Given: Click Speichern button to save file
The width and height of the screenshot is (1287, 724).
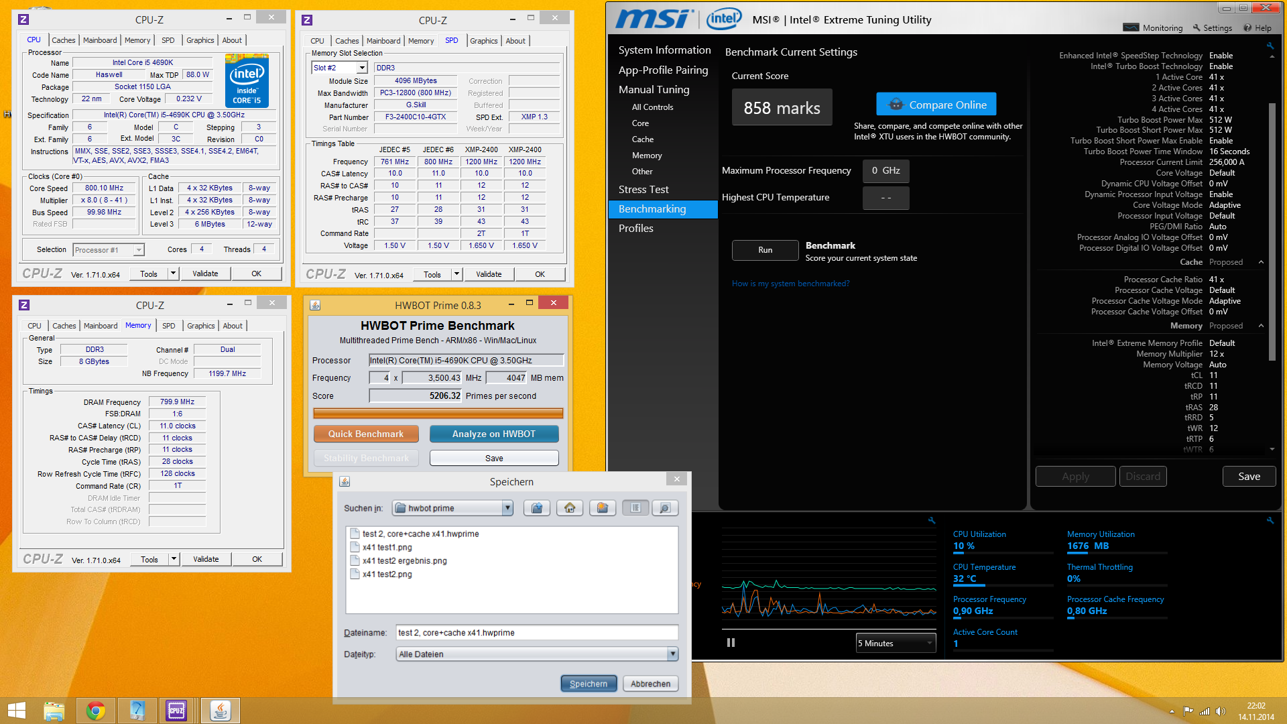Looking at the screenshot, I should point(589,684).
